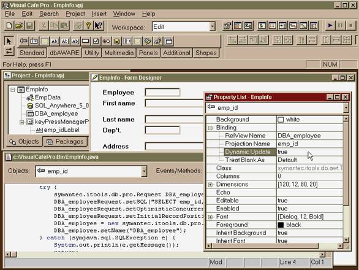Viewport: 359px width, 270px height.
Task: Click the sliders icon below selection arrow
Action: (9, 52)
